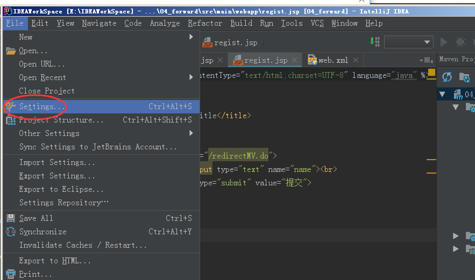Open the Refactor menu
Screen dimensions: 475x280
click(205, 23)
